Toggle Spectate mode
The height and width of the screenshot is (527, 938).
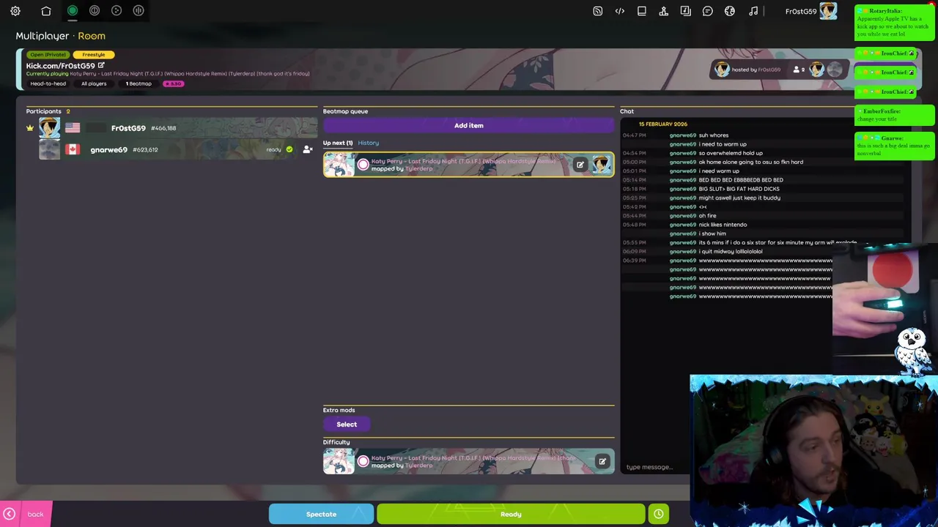321,514
